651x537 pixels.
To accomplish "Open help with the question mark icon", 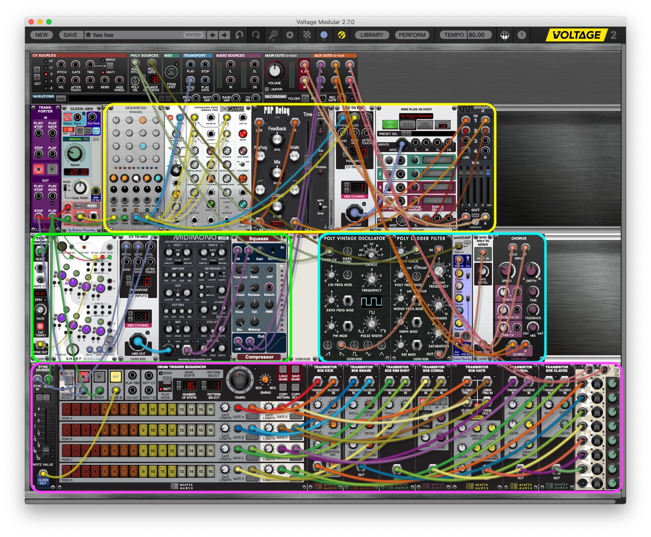I will [522, 35].
